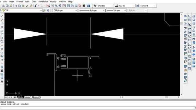This screenshot has width=196, height=110.
Task: Open the Standard text style dropdown
Action: coord(112,6)
